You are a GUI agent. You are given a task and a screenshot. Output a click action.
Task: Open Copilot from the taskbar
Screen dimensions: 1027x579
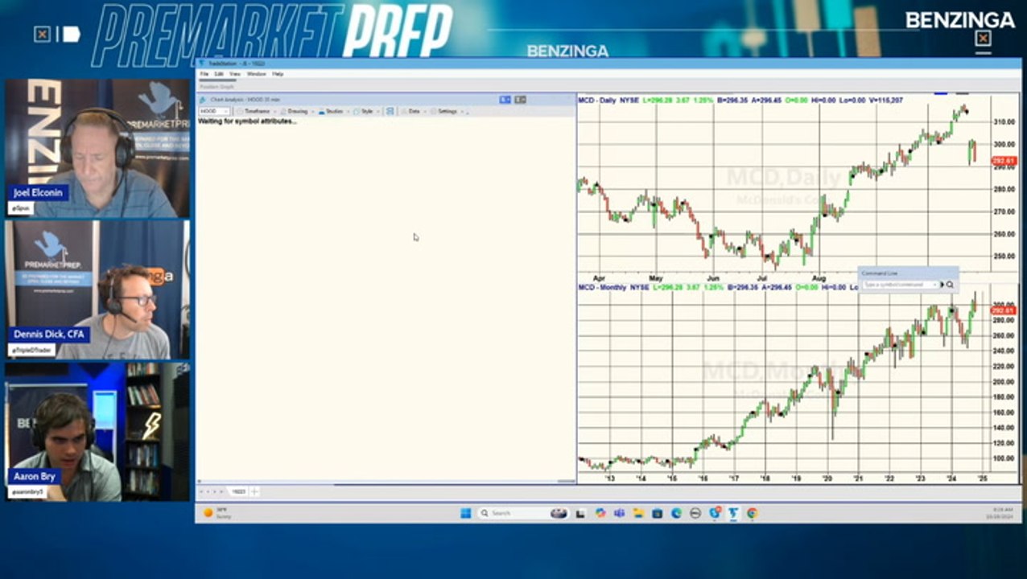point(600,513)
